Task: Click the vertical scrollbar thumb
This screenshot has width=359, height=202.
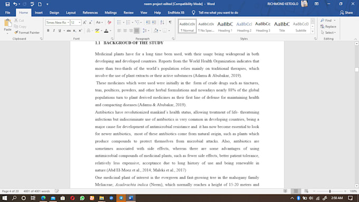Action: (356, 69)
